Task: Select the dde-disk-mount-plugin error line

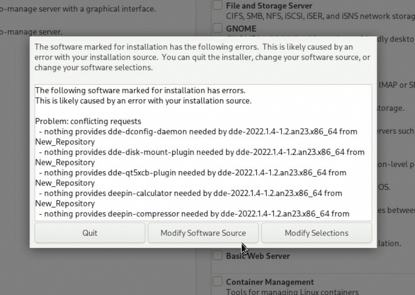Action: (199, 152)
